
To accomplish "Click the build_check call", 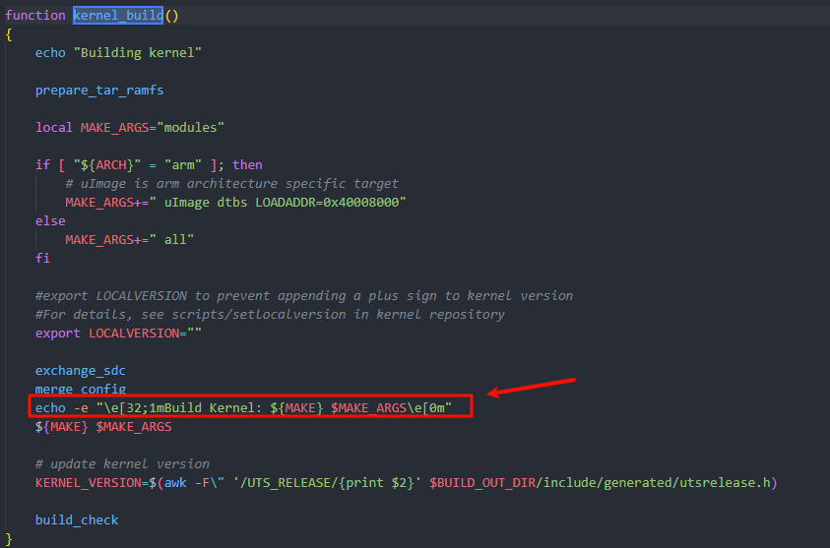I will tap(77, 519).
